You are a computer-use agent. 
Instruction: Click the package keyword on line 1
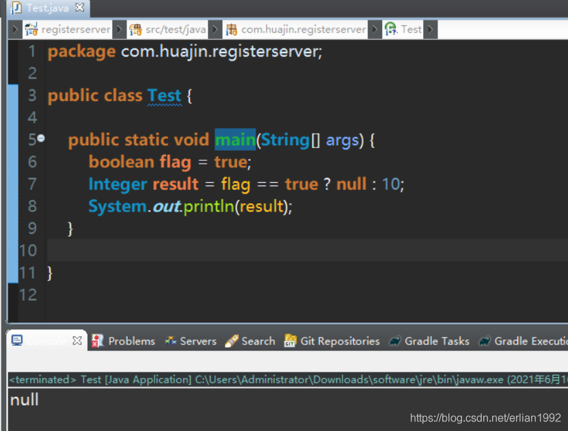point(82,52)
